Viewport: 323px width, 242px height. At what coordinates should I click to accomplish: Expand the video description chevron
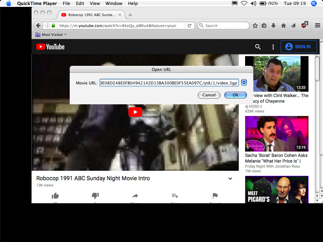(230, 178)
